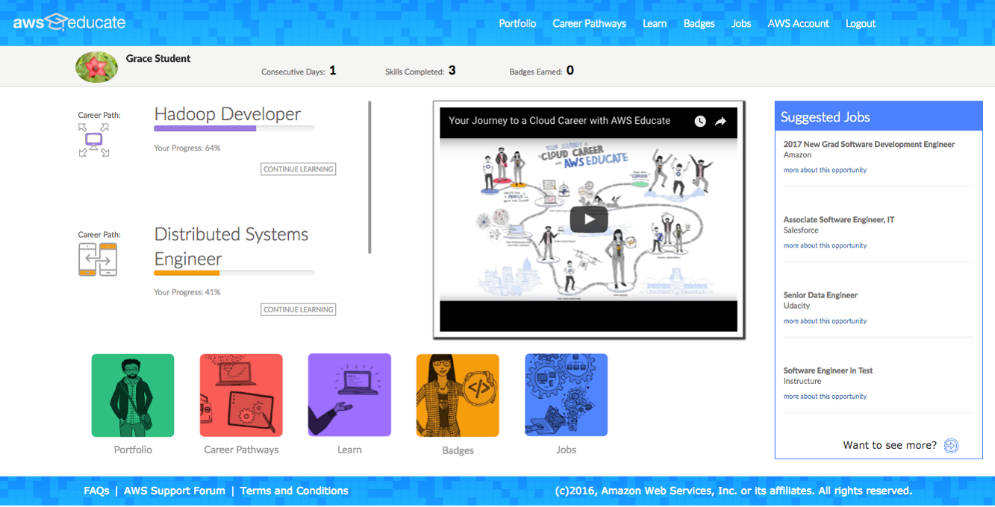Open Badges from the top navigation
This screenshot has width=995, height=507.
tap(699, 23)
